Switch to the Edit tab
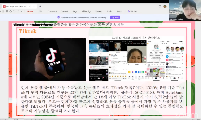201x120 pixels. [40, 11]
